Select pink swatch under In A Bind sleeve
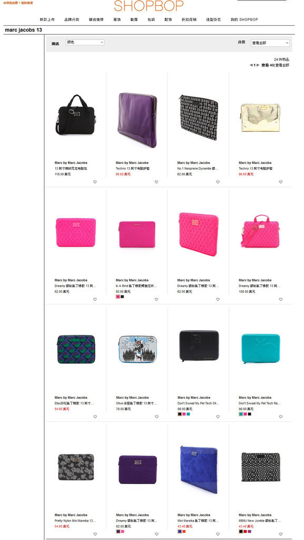The height and width of the screenshot is (540, 304). [118, 296]
